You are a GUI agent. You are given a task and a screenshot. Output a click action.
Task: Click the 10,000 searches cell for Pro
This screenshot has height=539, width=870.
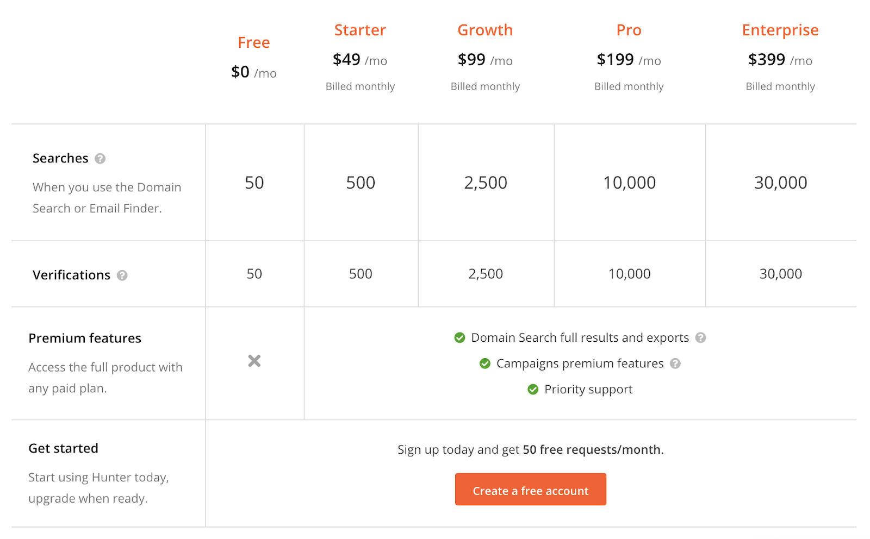pyautogui.click(x=629, y=183)
